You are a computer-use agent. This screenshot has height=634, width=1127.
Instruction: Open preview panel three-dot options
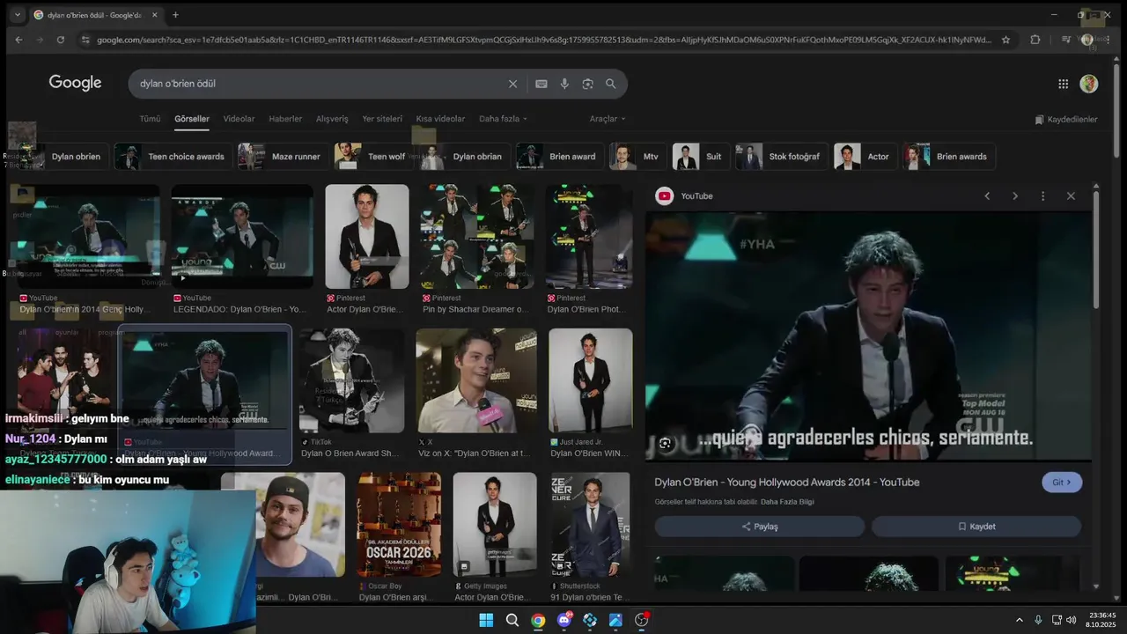click(1042, 196)
